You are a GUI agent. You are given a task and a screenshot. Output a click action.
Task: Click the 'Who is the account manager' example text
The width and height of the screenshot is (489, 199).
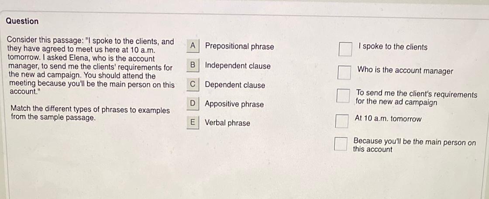405,71
